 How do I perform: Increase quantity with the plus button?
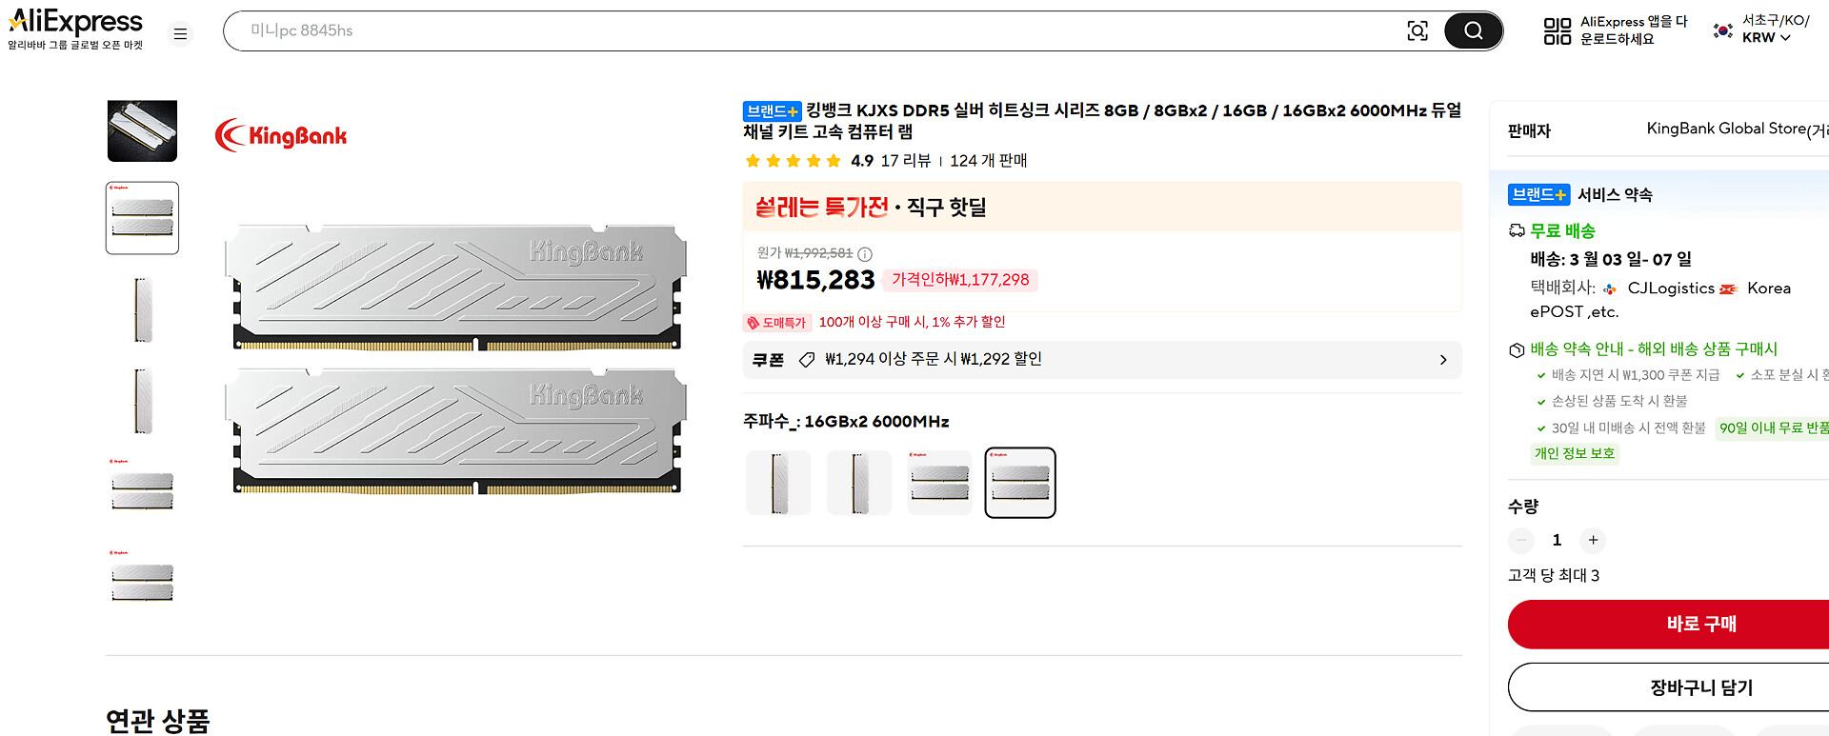point(1593,540)
